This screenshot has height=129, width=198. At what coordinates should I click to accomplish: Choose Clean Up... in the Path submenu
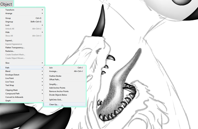65,105
